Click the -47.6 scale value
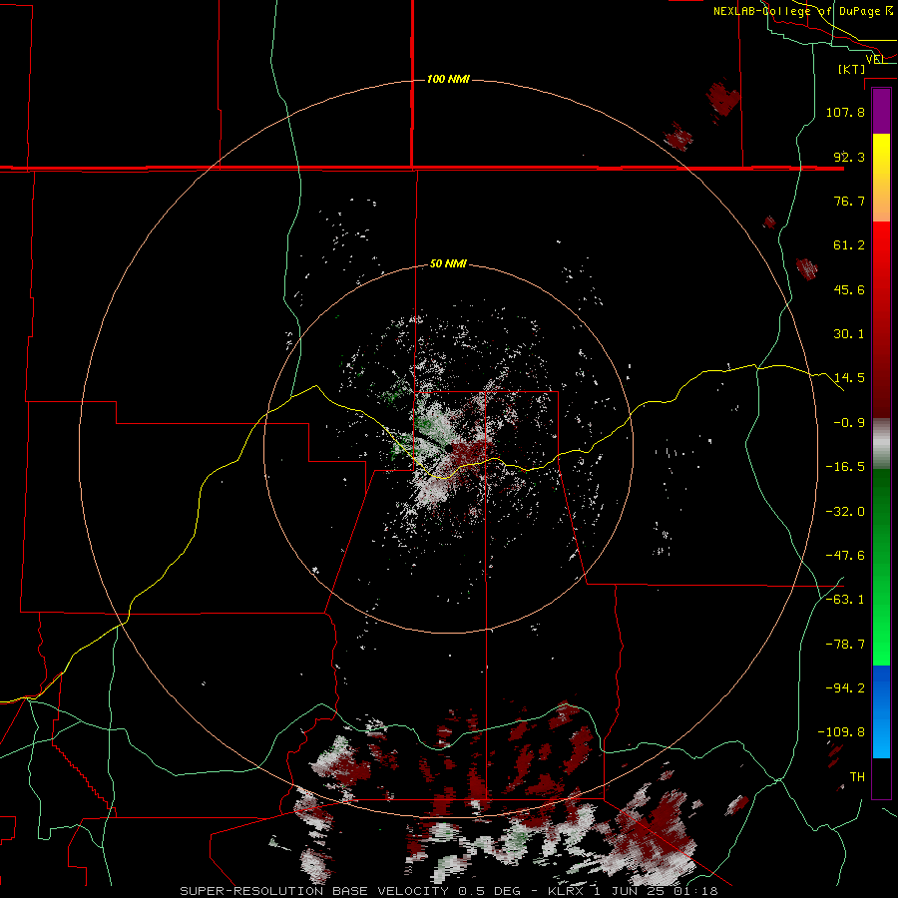898x898 pixels. pos(845,556)
